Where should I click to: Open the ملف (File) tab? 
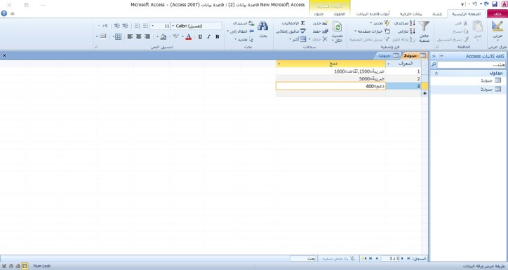point(497,14)
